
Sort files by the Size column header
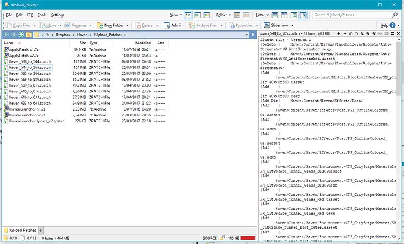point(83,43)
